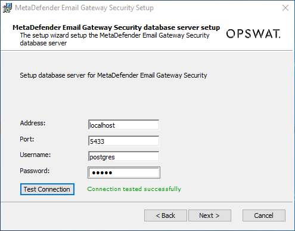The image size is (295, 231).
Task: Close the setup window
Action: pos(285,8)
